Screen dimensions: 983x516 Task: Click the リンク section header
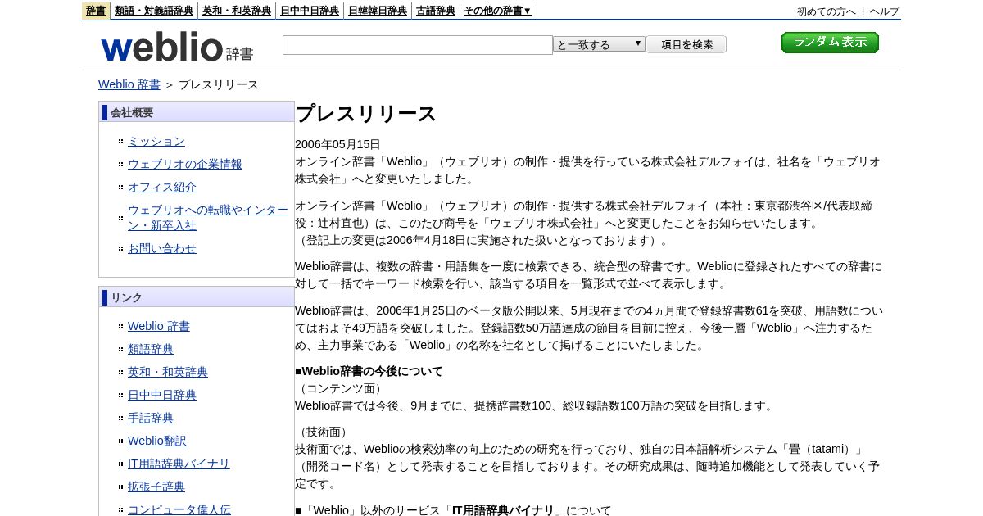tap(197, 297)
